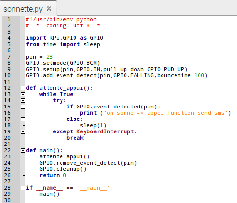The height and width of the screenshot is (203, 237).
Task: Close the sonnette.py tab
Action: (49, 8)
